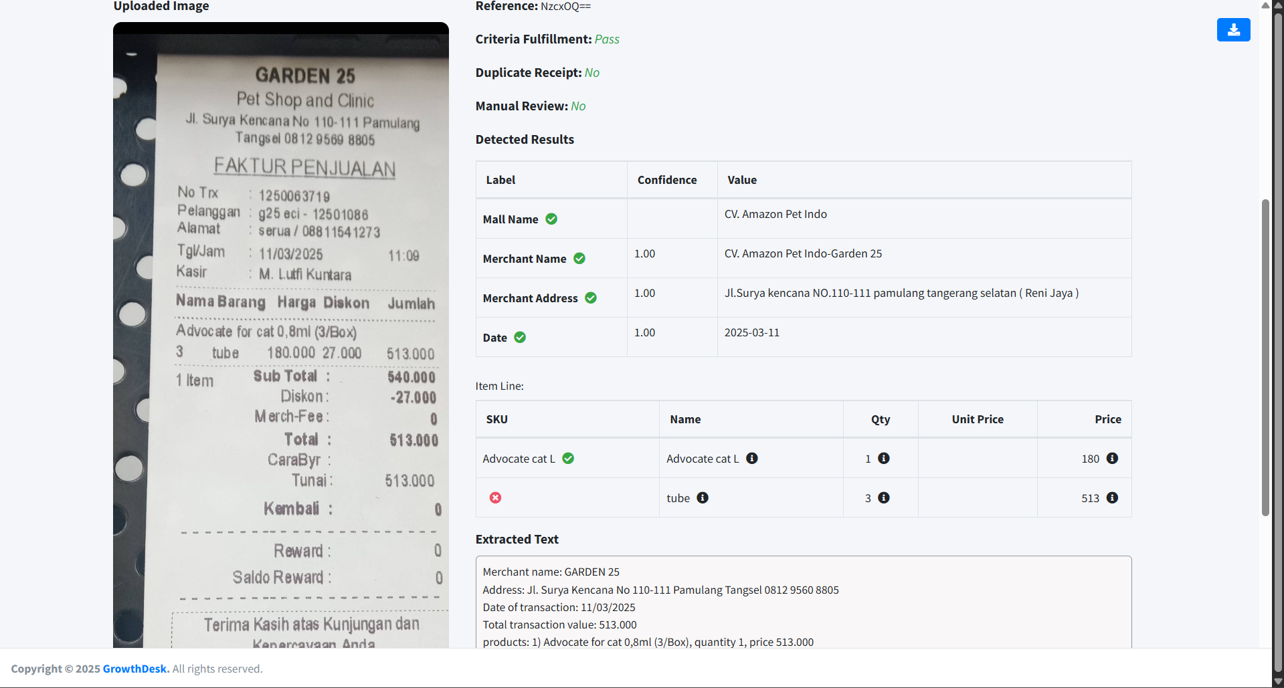This screenshot has width=1284, height=688.
Task: Click the red X icon in SKU column
Action: point(495,498)
